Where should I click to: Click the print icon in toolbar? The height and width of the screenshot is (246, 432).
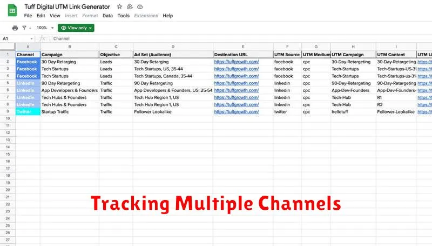(15, 28)
